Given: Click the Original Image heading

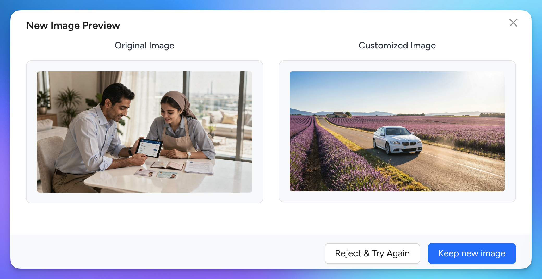Looking at the screenshot, I should tap(144, 46).
